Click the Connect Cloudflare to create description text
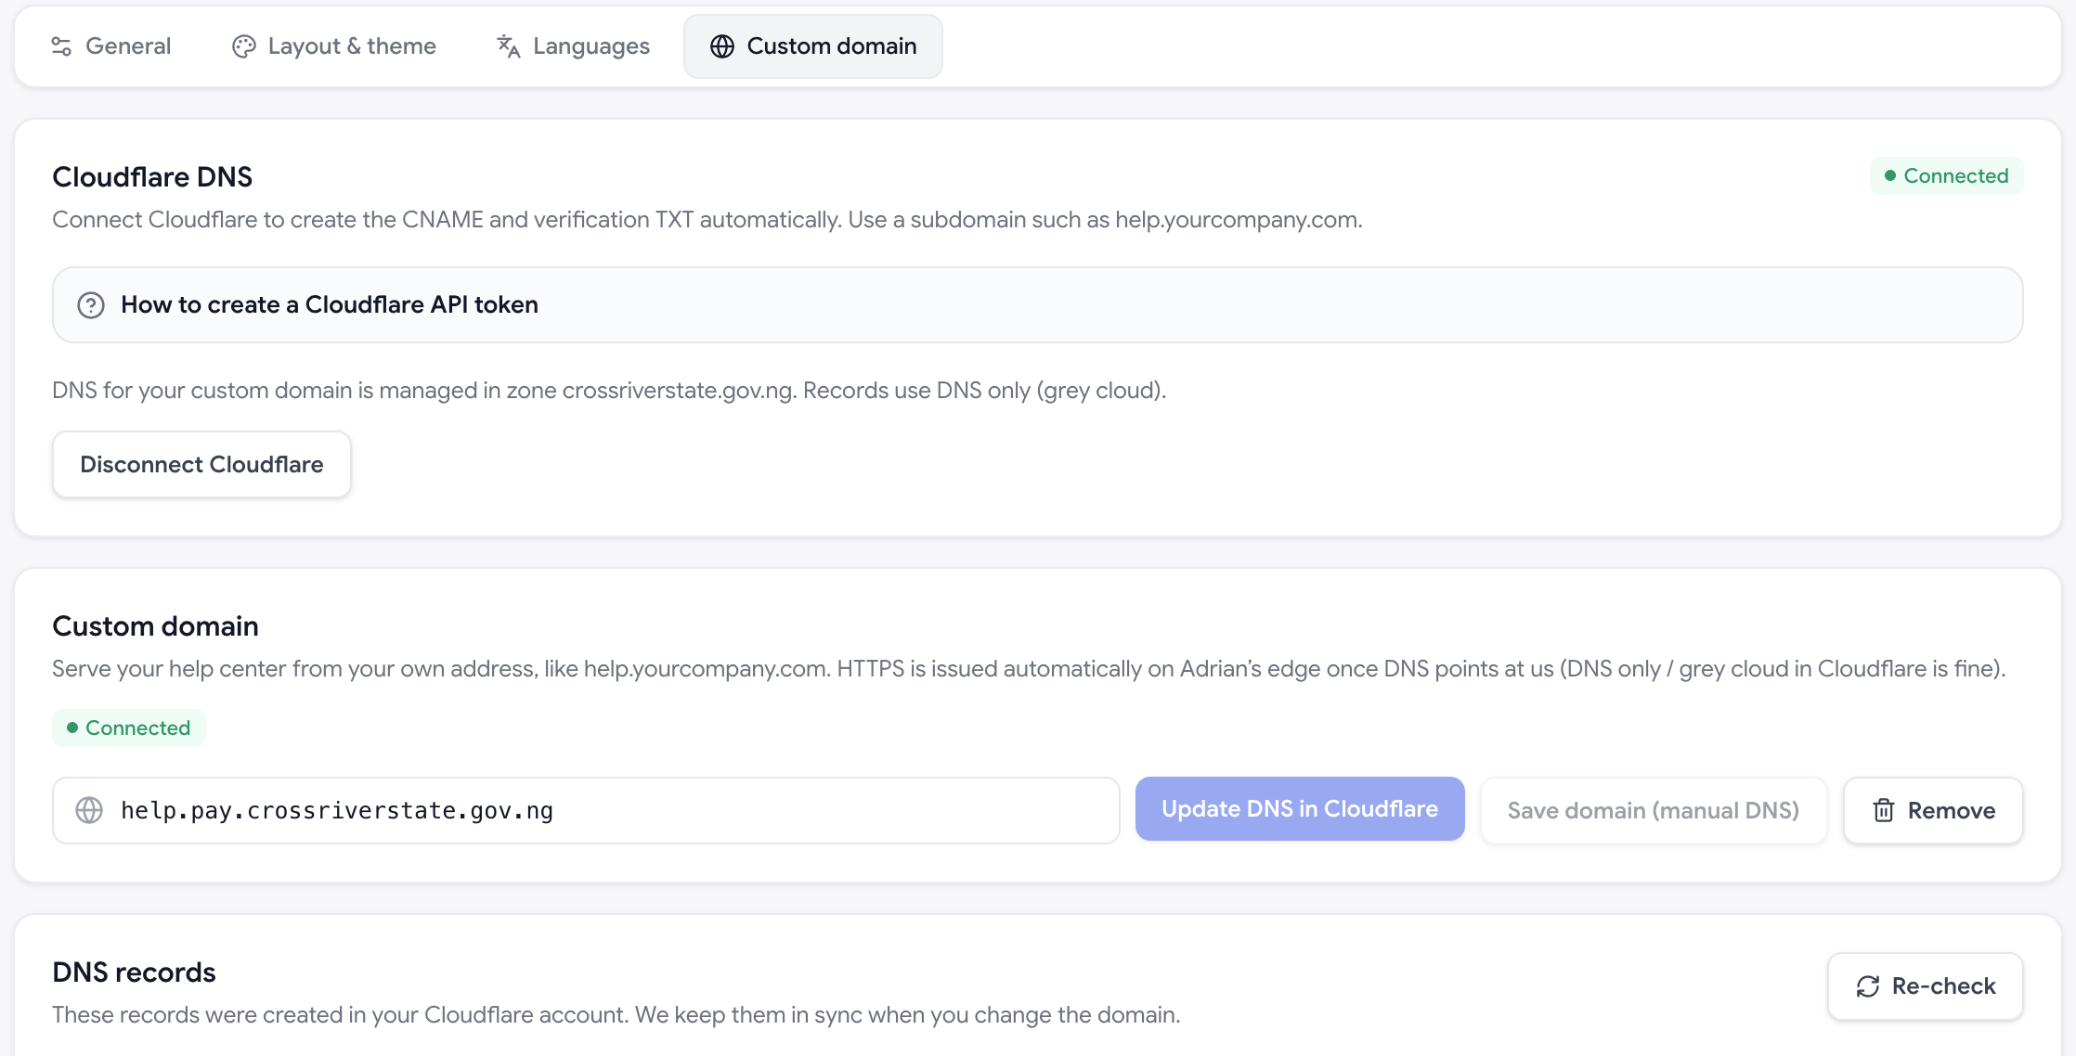 (x=707, y=220)
